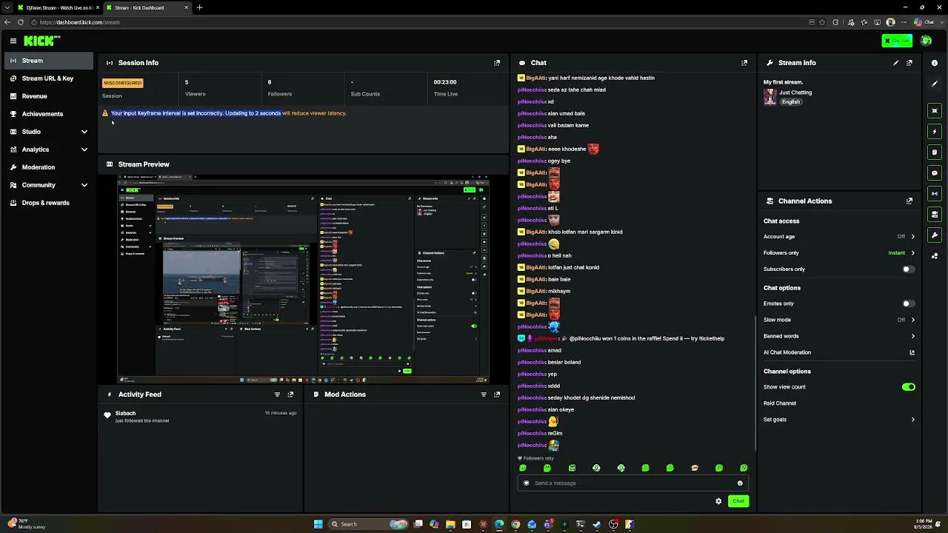Pop out the Stream info panel

click(x=909, y=63)
